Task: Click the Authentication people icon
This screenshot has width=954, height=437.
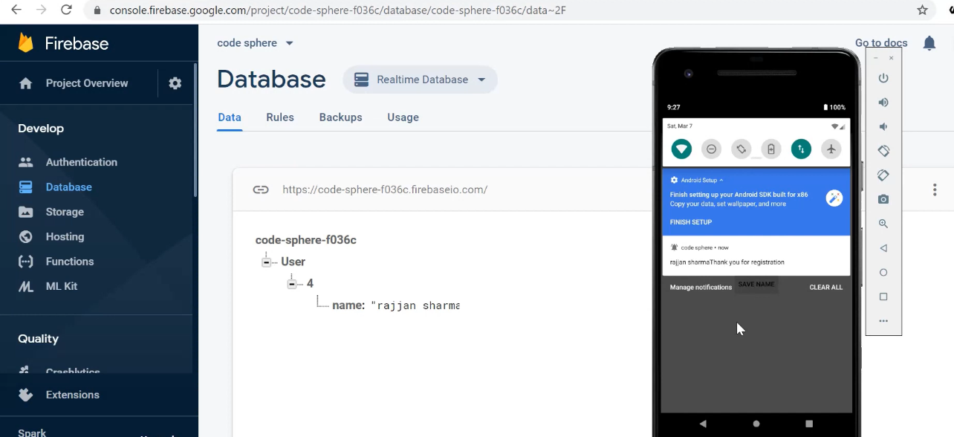Action: tap(26, 162)
